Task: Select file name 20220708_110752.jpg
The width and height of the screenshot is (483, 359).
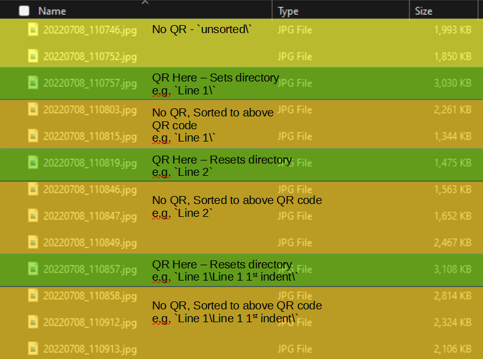Action: 90,56
